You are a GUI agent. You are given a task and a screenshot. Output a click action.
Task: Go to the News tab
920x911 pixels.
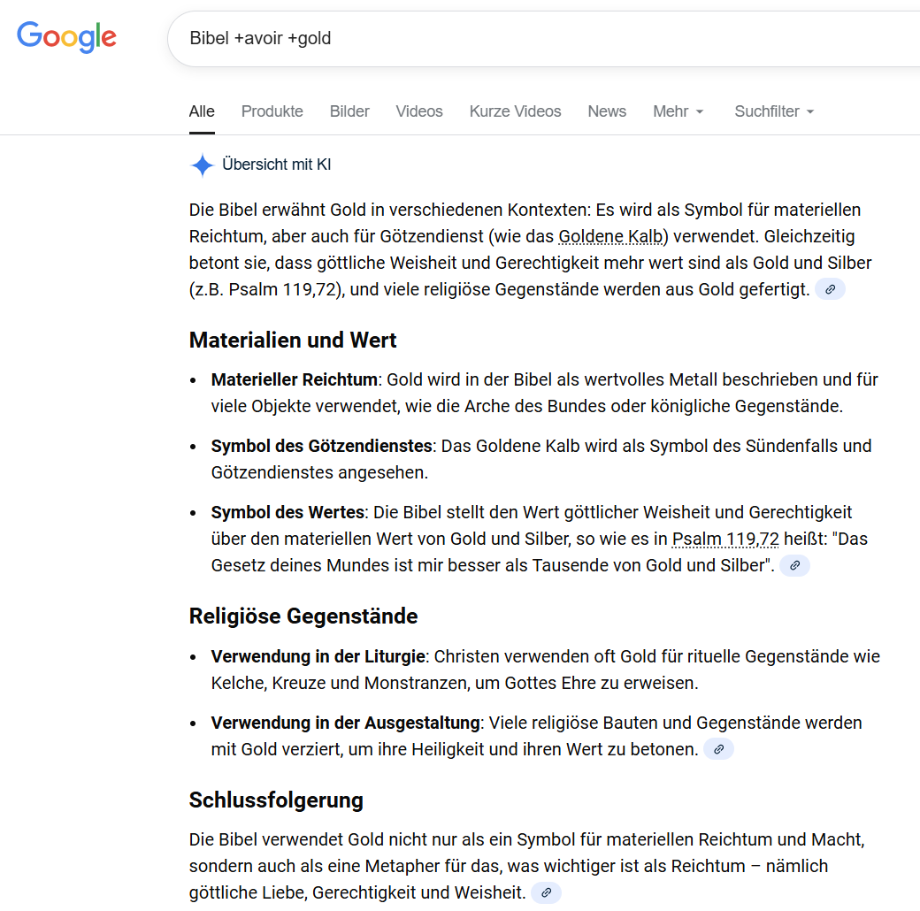coord(607,111)
